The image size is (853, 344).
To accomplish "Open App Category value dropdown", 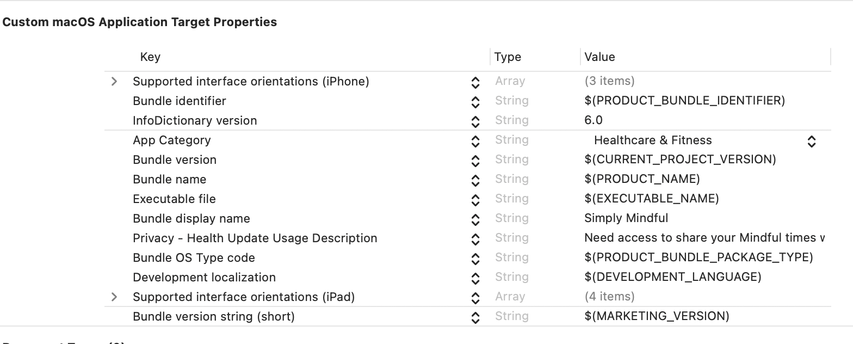I will click(x=811, y=142).
